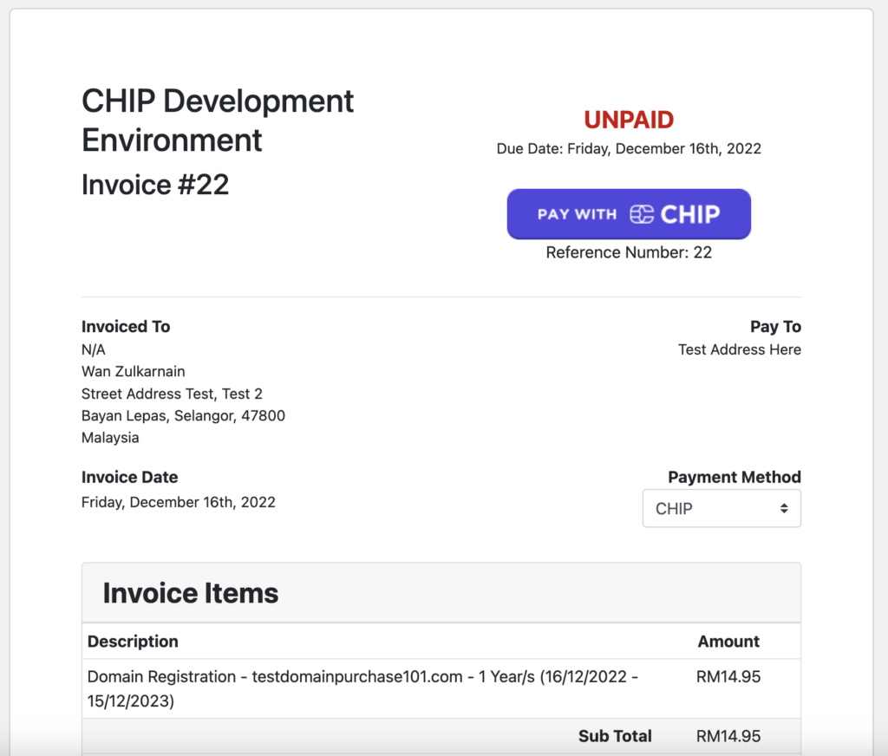Image resolution: width=888 pixels, height=756 pixels.
Task: Click the Sub Total label
Action: [x=615, y=736]
